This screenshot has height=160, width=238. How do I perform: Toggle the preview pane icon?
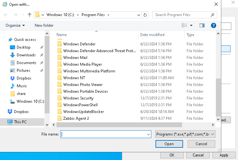[x=202, y=25]
